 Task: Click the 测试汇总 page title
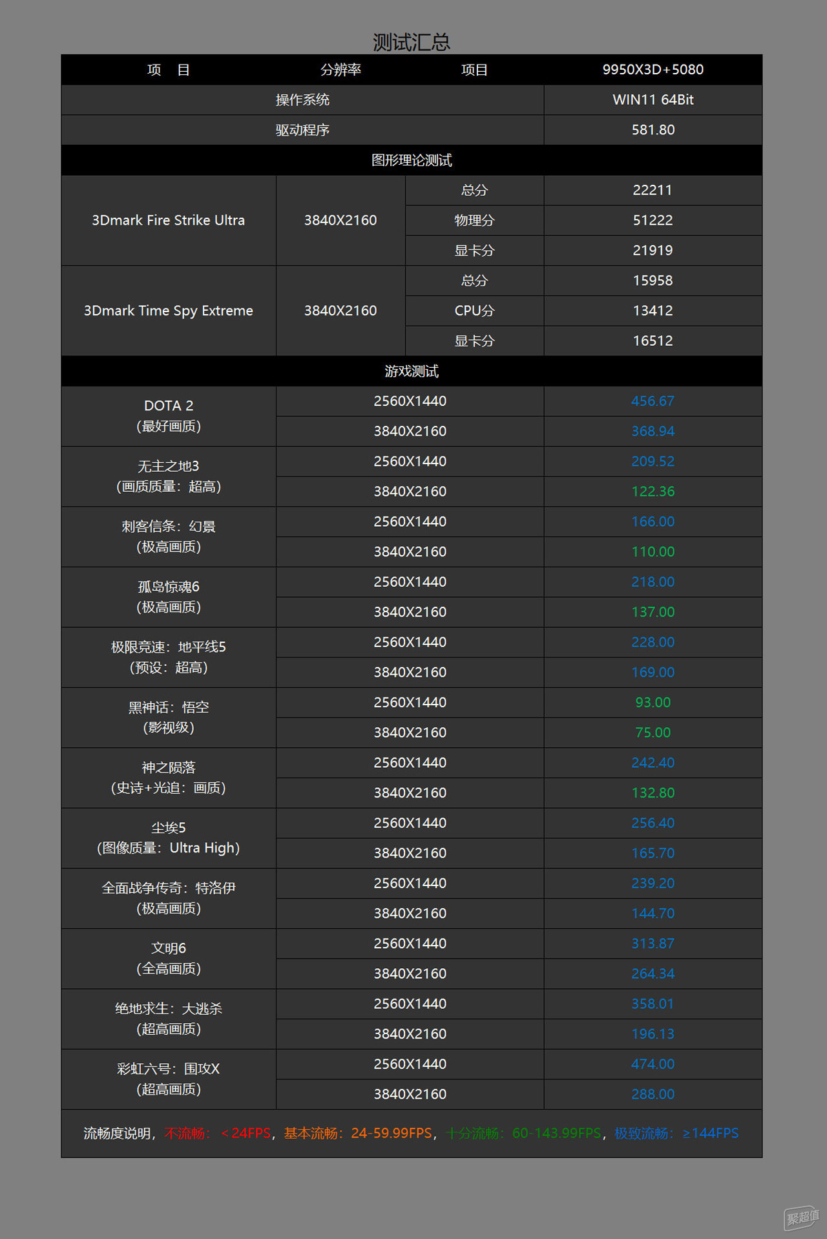point(412,43)
